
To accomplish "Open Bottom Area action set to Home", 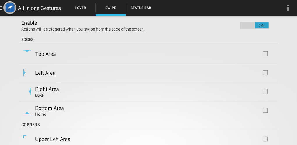I will (148, 110).
